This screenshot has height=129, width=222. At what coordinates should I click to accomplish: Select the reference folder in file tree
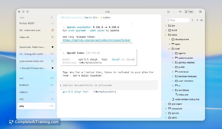184,72
